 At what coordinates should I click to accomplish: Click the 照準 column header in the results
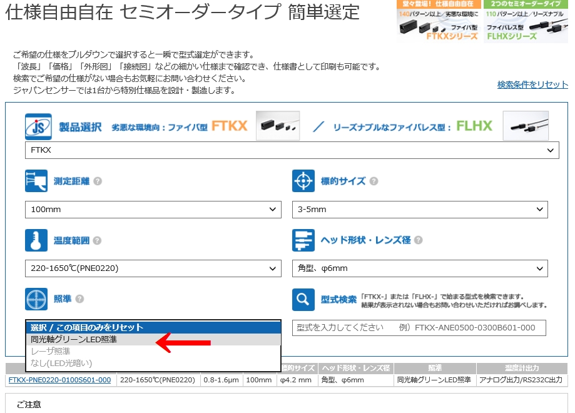pyautogui.click(x=435, y=368)
